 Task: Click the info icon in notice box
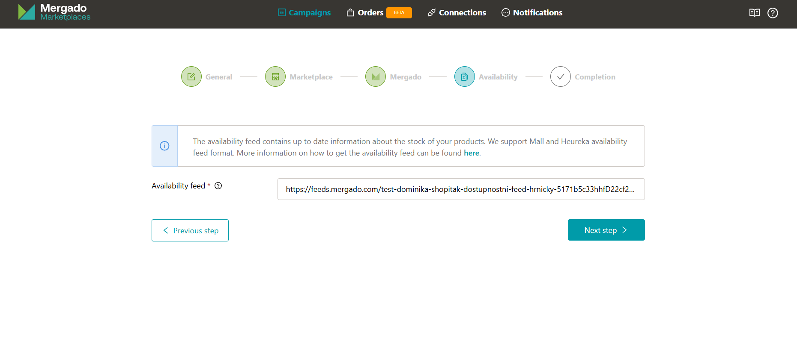[164, 146]
